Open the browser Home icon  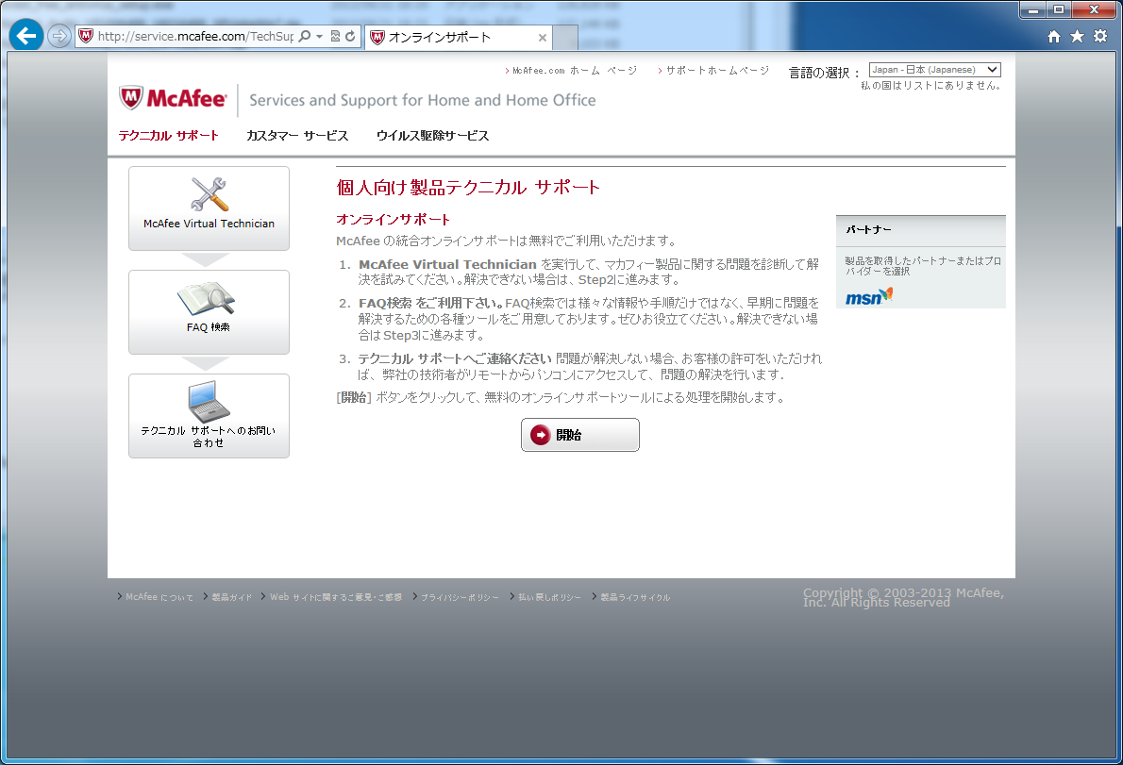1053,37
